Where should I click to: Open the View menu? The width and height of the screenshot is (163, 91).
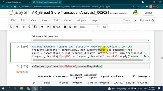(x=33, y=20)
